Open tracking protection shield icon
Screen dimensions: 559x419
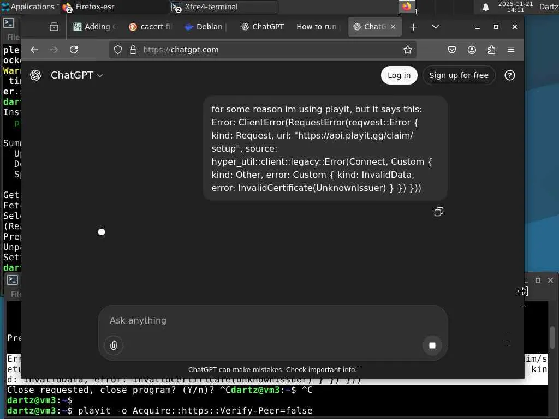(x=118, y=50)
